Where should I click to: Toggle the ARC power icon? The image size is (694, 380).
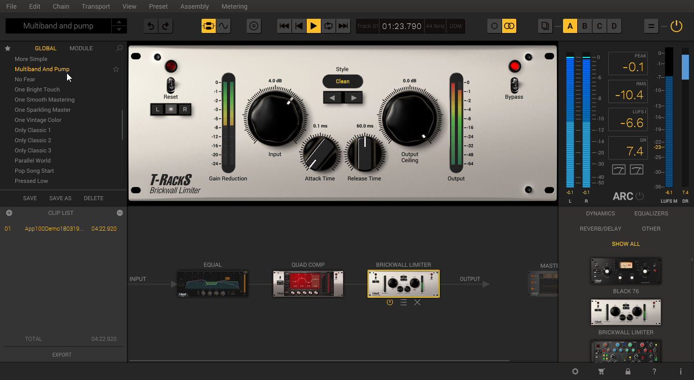(x=640, y=196)
